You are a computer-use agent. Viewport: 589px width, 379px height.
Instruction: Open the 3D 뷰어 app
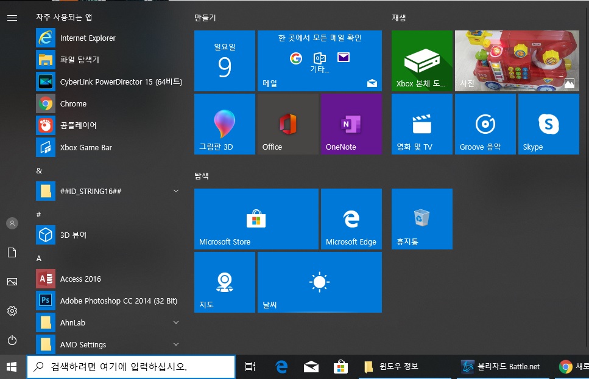tap(109, 235)
